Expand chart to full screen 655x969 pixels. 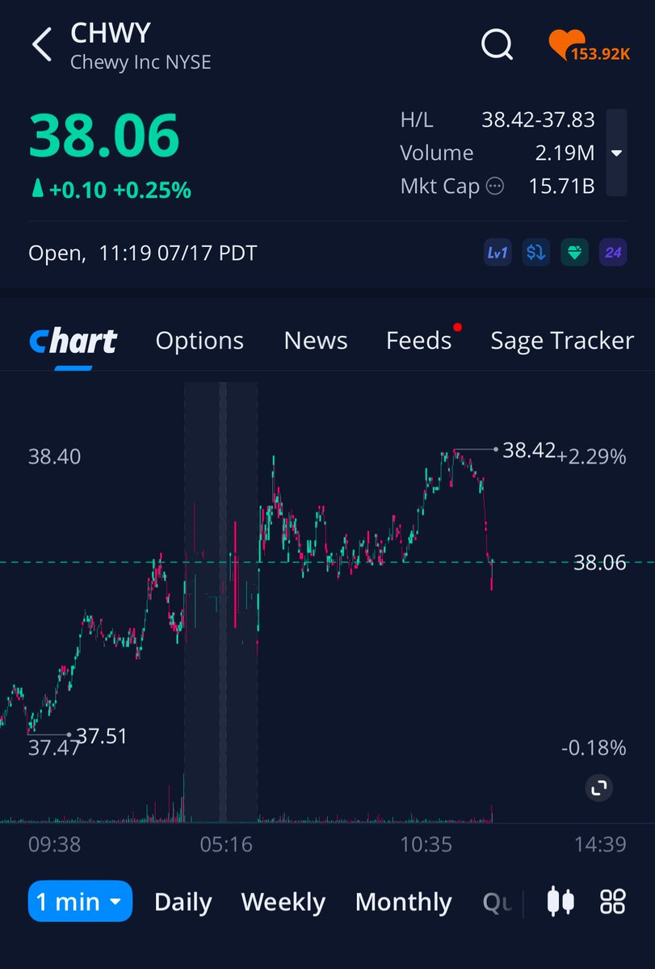coord(598,788)
